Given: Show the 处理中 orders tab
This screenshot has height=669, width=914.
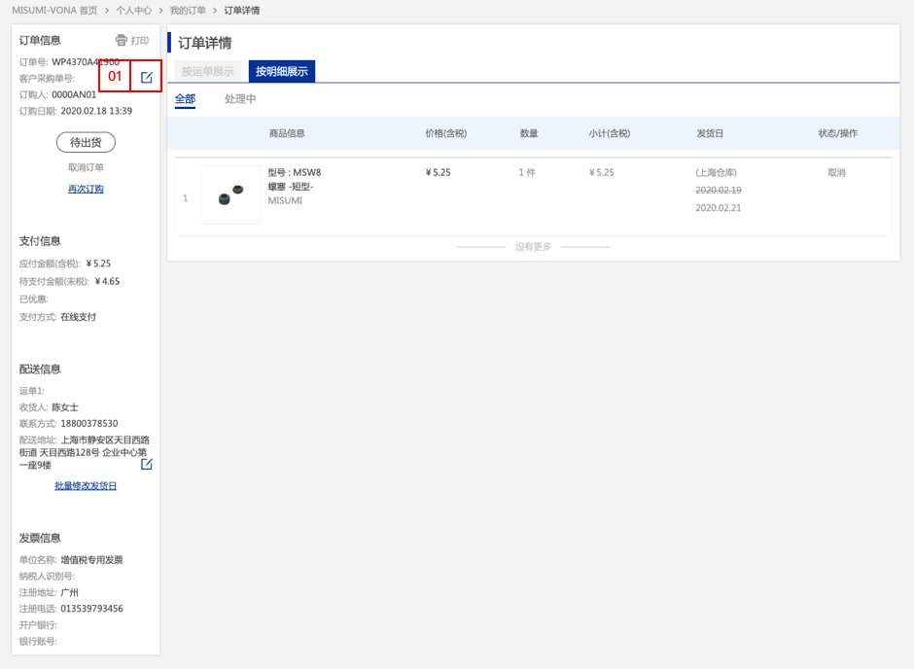Looking at the screenshot, I should point(240,99).
